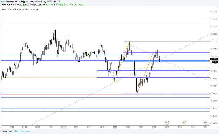Open the Junj author profile link
The image size is (219, 134).
[x=3, y=2]
